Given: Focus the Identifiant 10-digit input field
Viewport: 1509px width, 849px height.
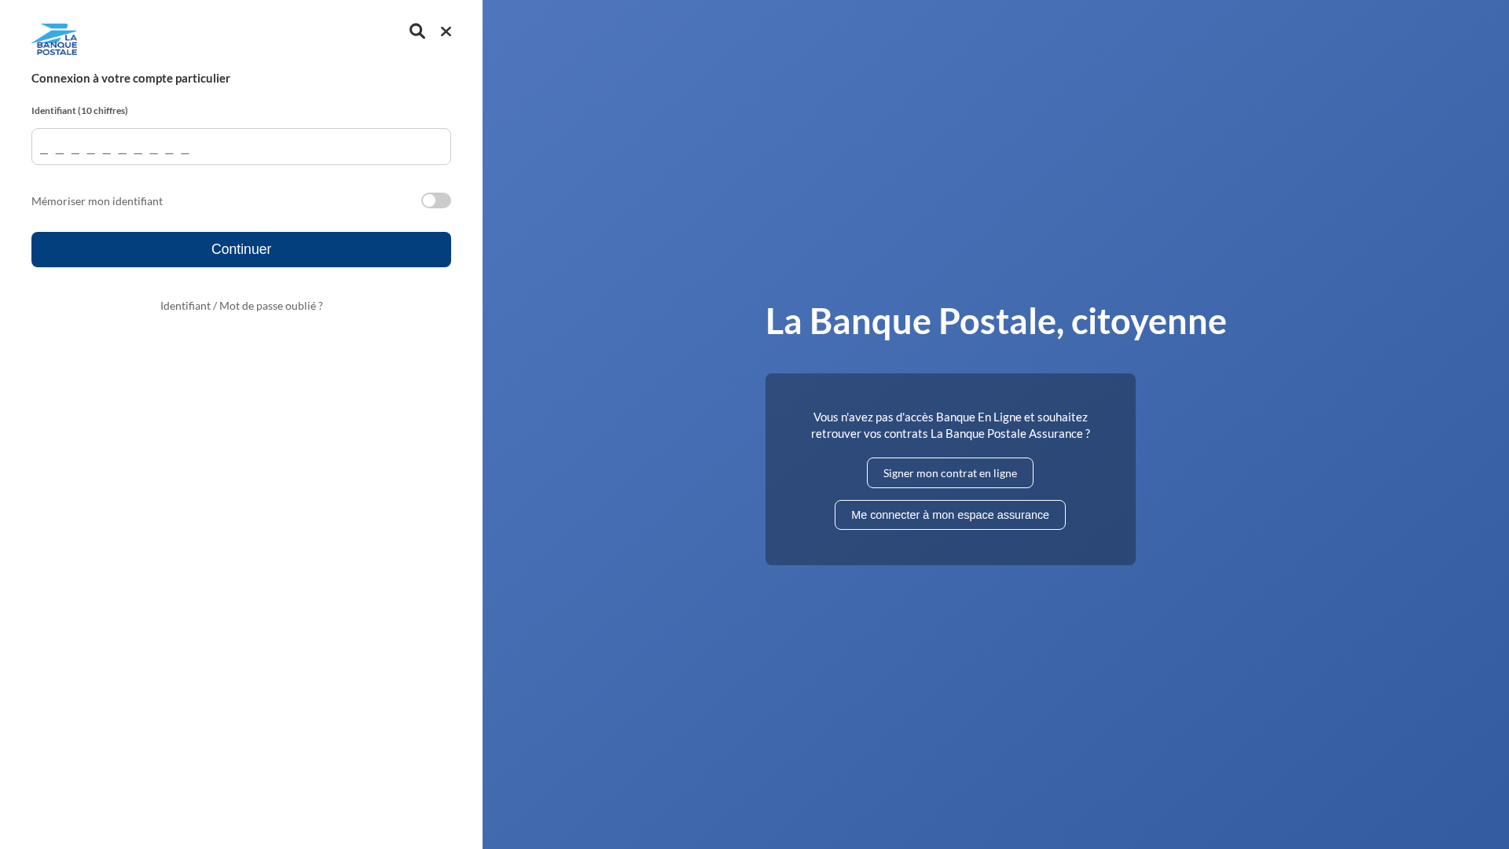Looking at the screenshot, I should coord(241,147).
